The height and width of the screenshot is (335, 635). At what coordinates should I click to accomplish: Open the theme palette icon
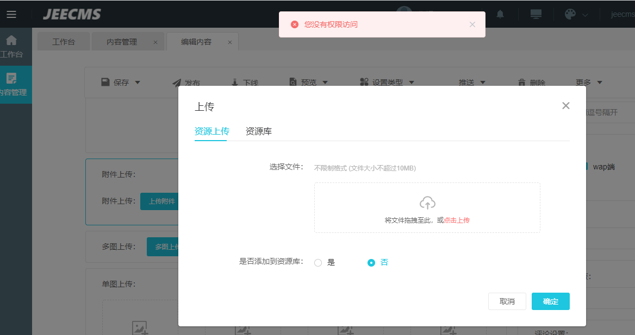[x=570, y=14]
